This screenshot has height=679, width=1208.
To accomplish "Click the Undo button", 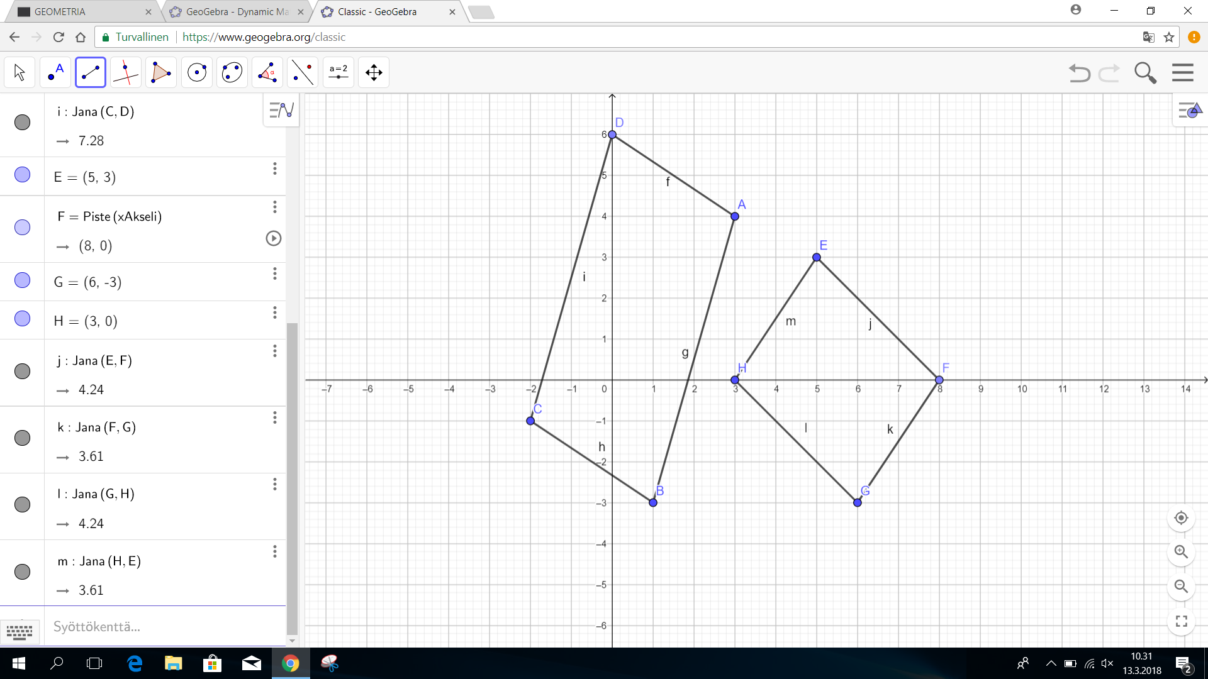I will (1079, 73).
